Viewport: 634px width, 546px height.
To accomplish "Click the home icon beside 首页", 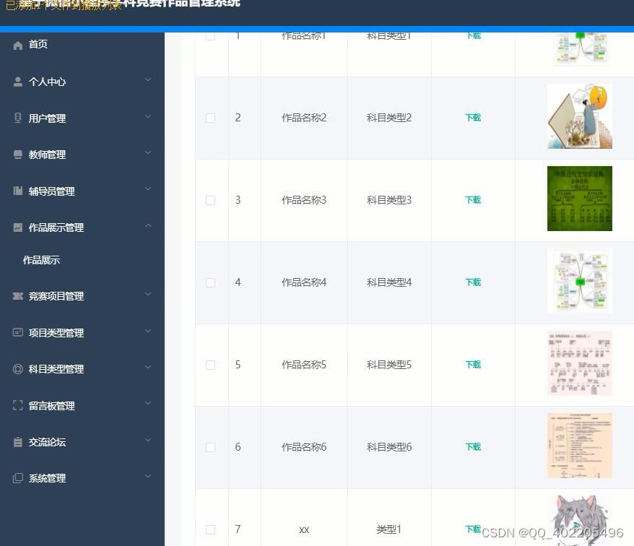I will click(18, 45).
